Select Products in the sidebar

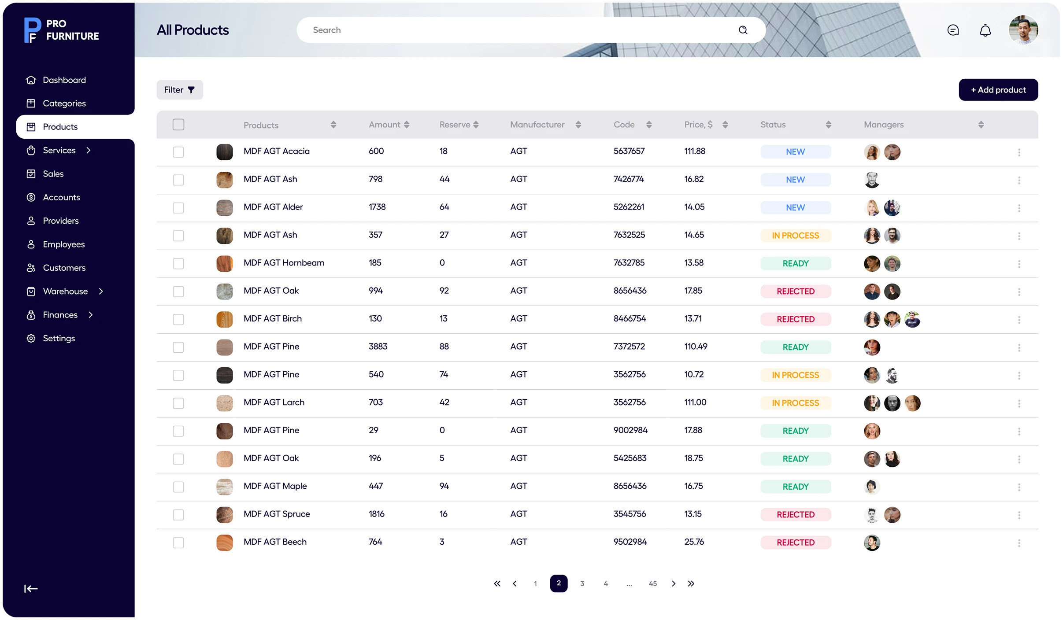click(x=75, y=127)
